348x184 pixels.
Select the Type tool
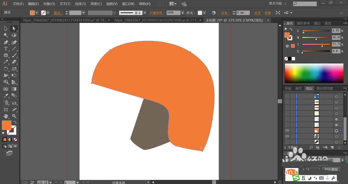(x=6, y=49)
